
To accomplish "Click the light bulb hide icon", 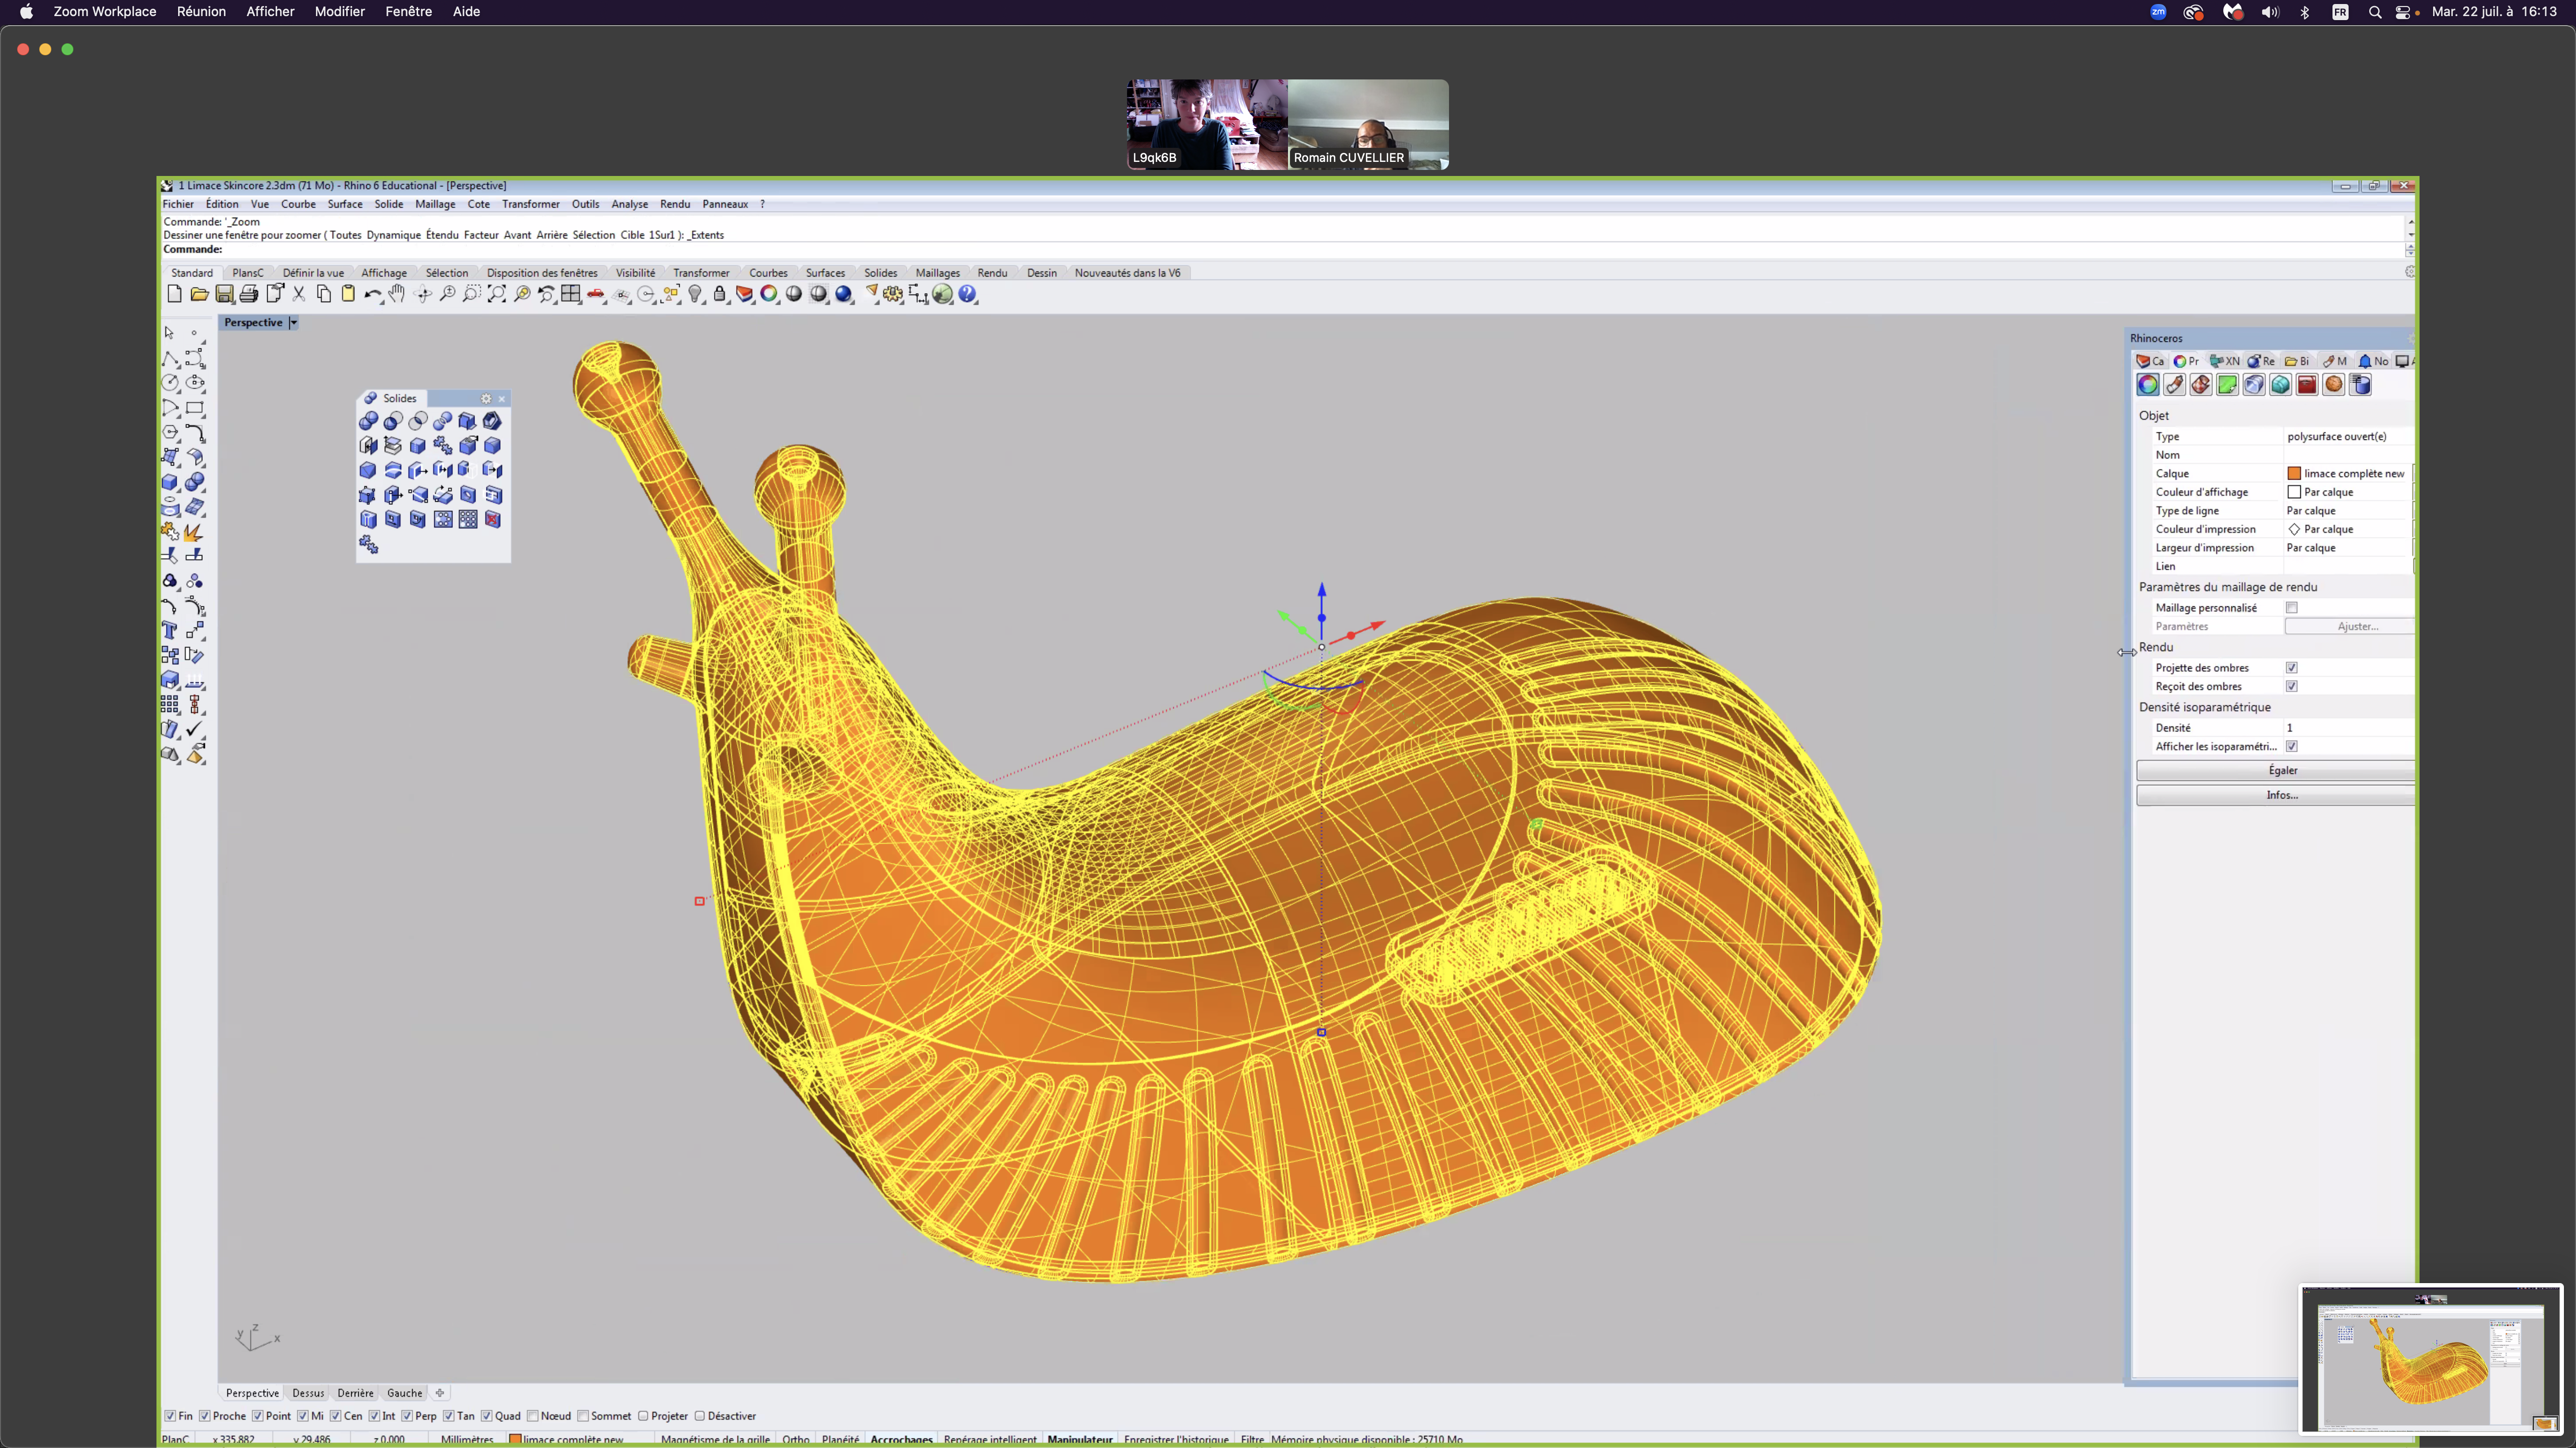I will [695, 294].
